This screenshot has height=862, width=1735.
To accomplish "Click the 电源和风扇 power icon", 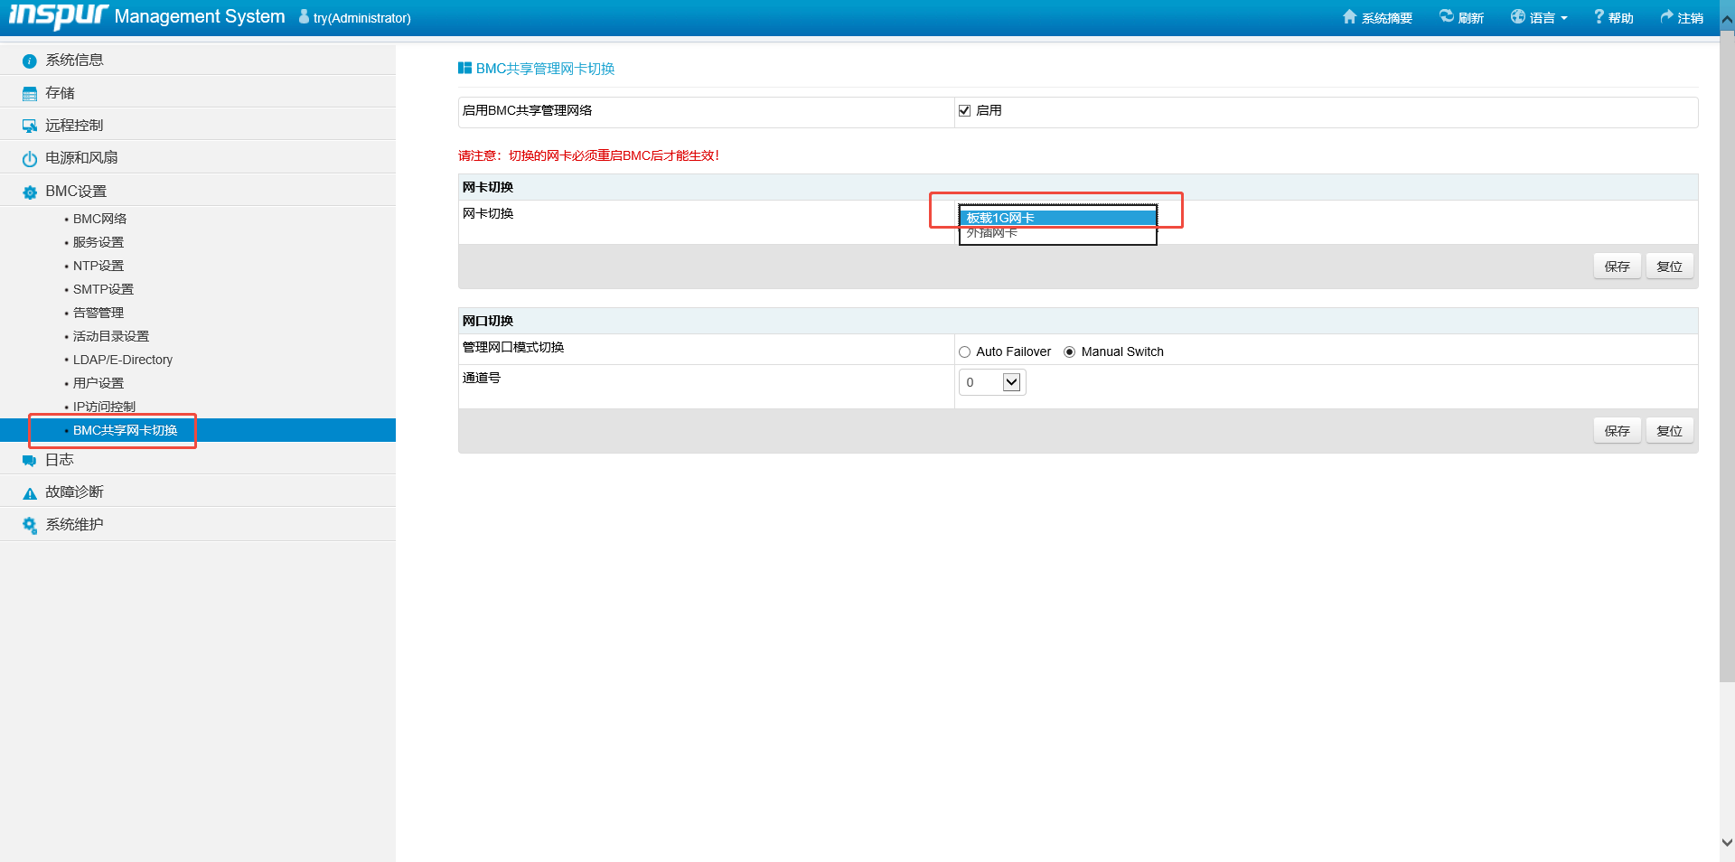I will 30,159.
